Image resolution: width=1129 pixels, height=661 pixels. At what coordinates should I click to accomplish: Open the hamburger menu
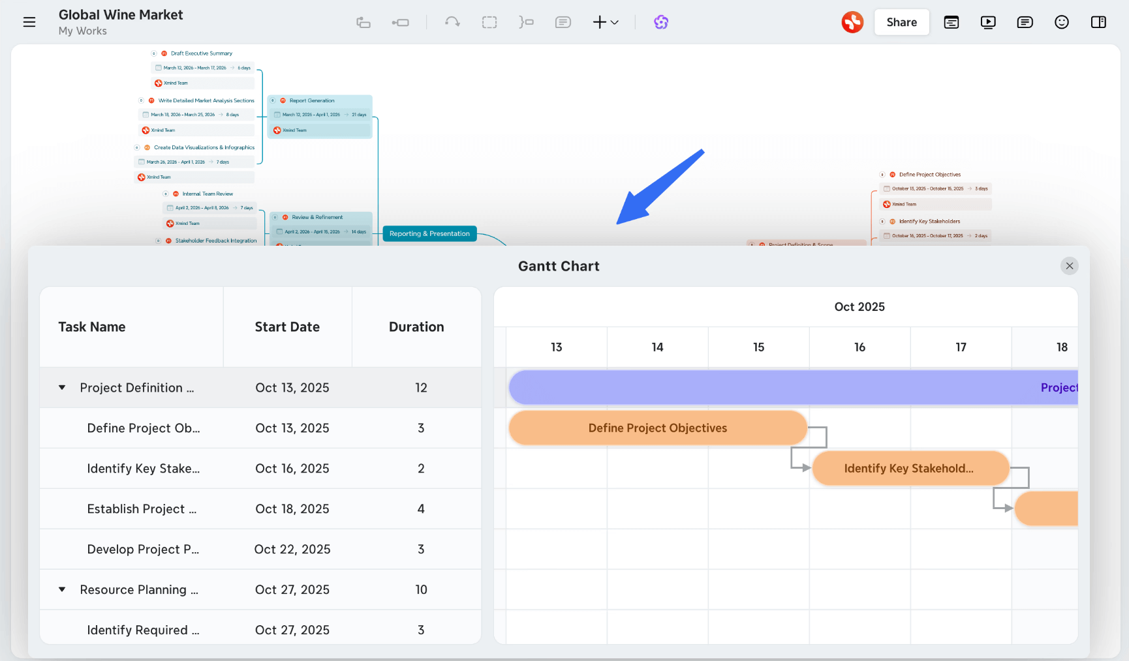(29, 22)
